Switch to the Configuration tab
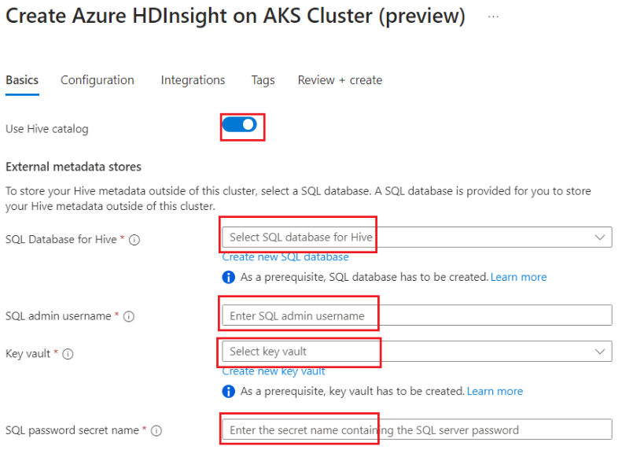The image size is (633, 468). 98,80
